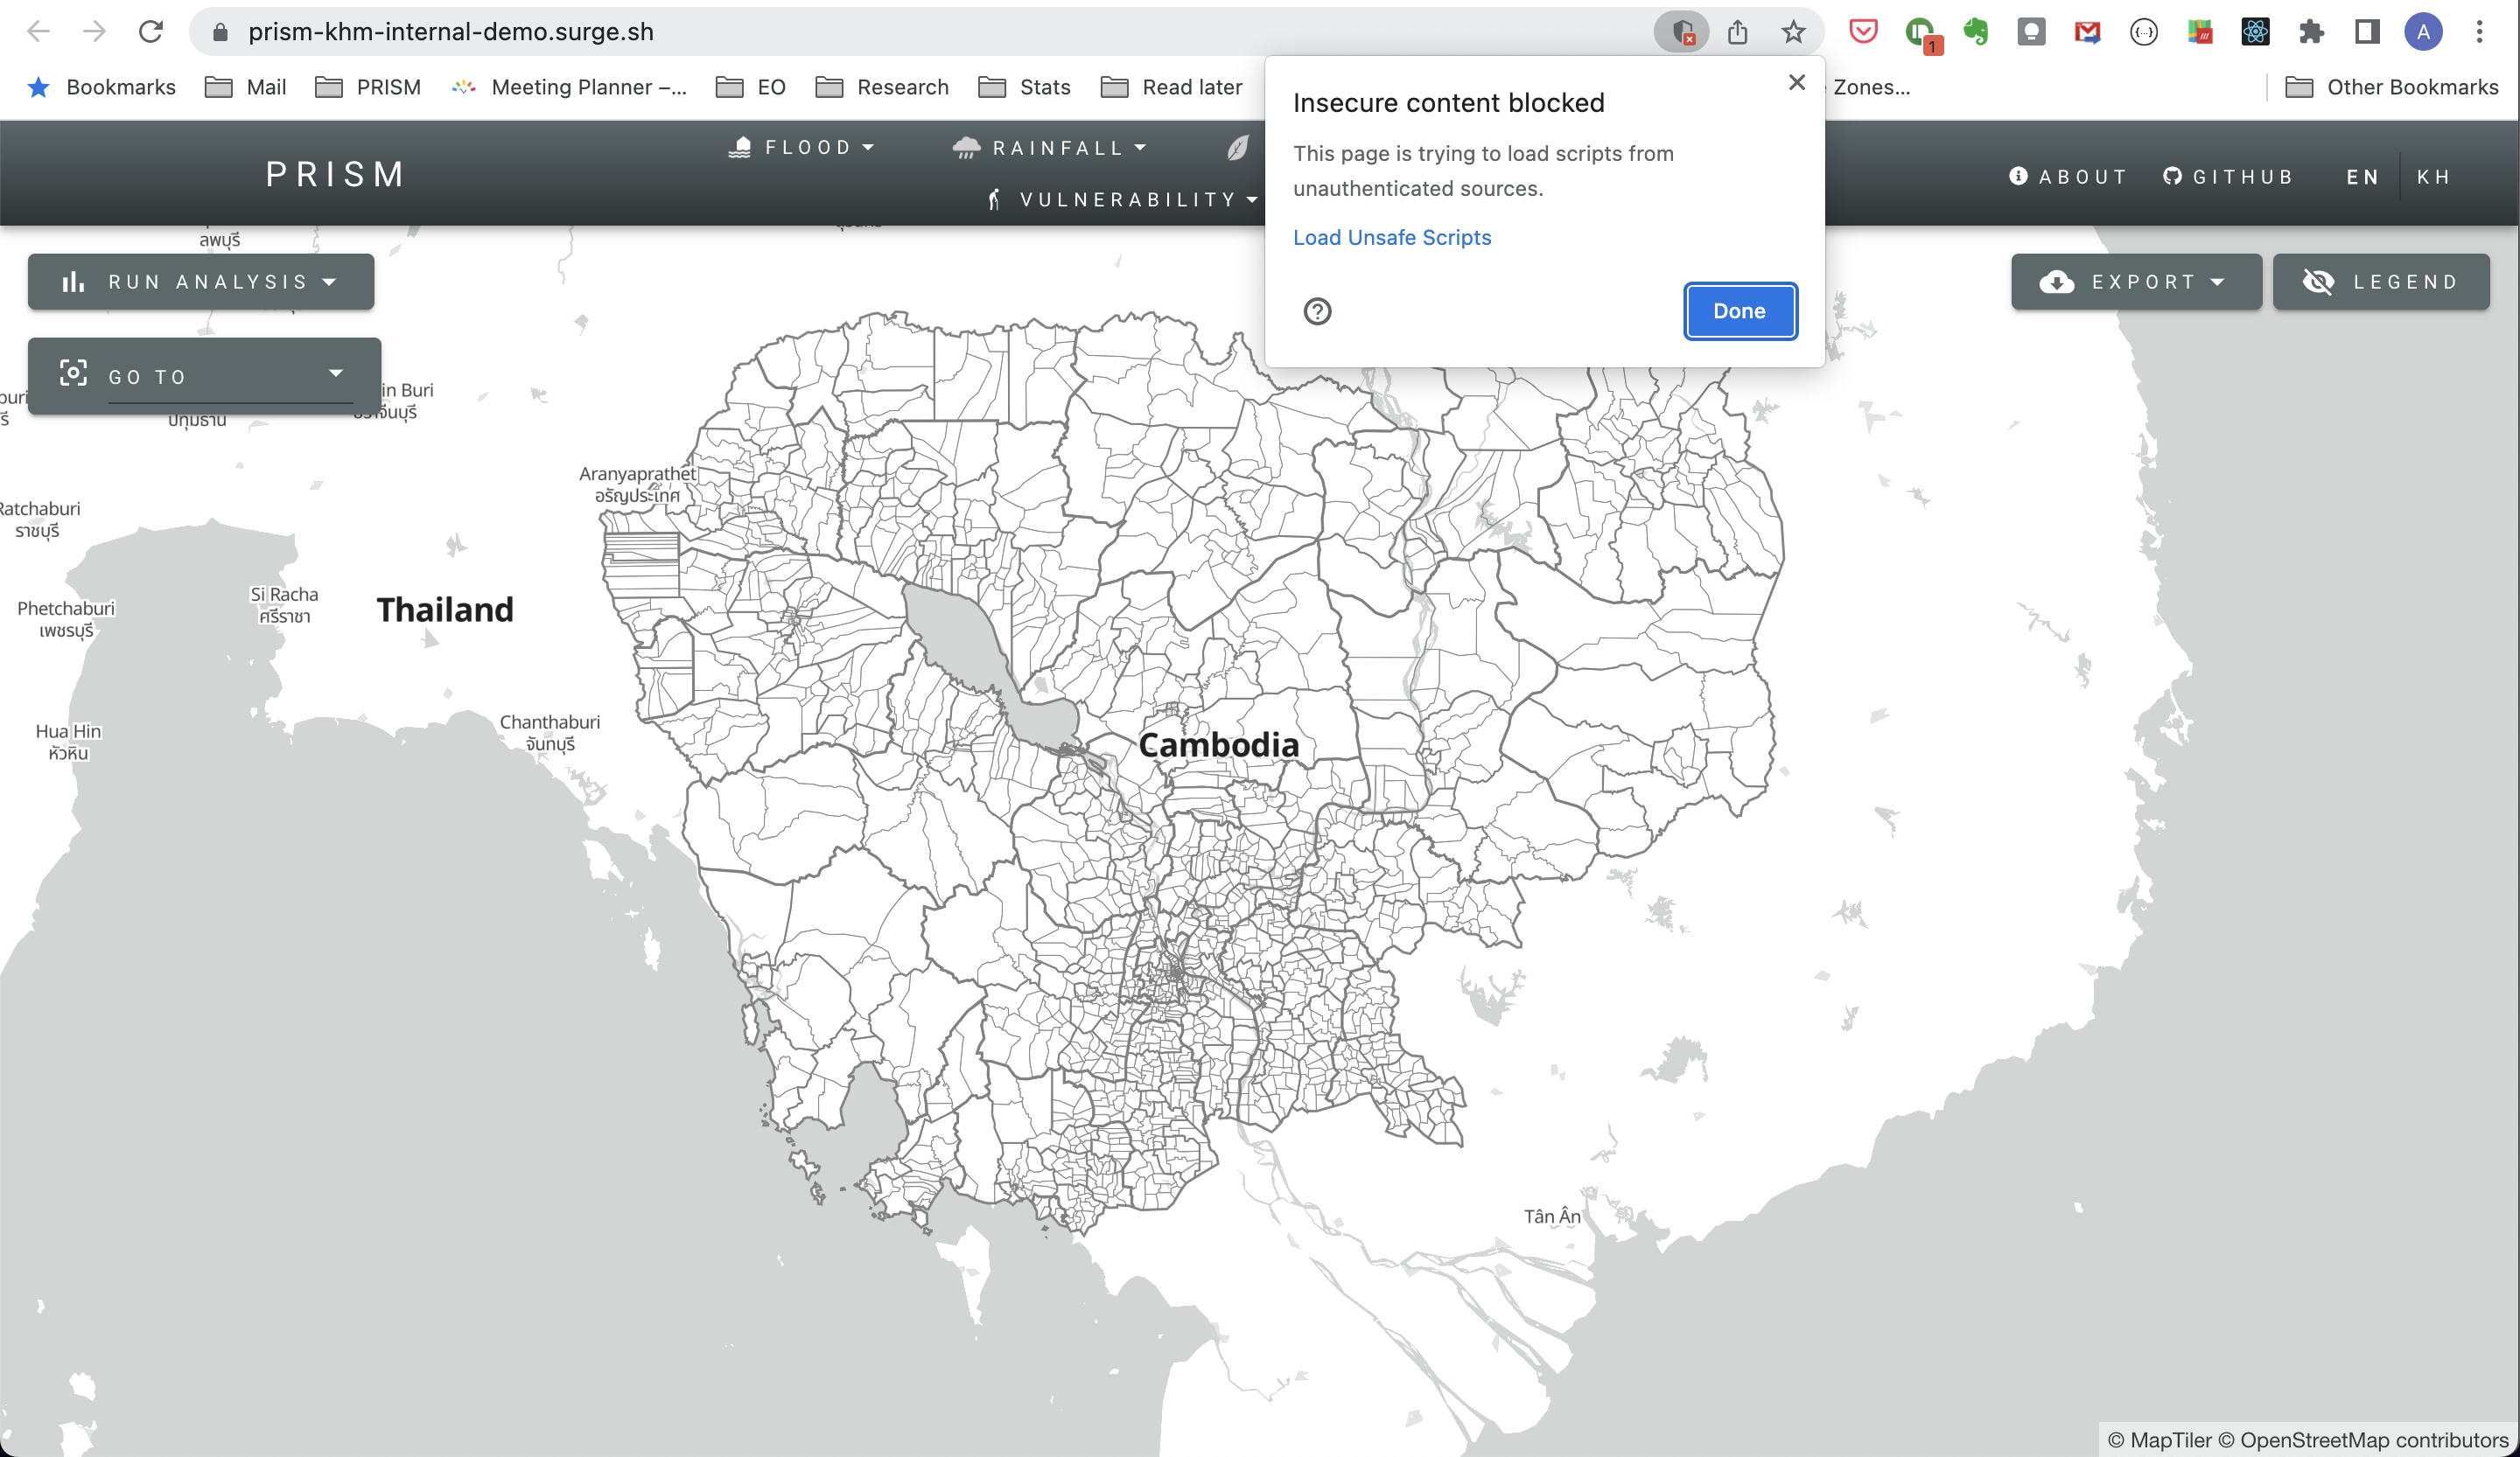This screenshot has width=2520, height=1457.
Task: Open the Extensions puzzle piece menu
Action: coord(2311,32)
